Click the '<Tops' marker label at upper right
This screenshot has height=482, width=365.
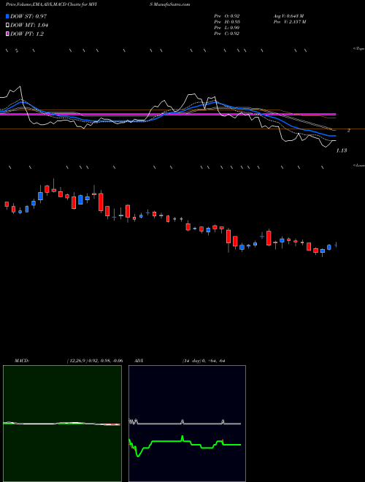click(x=359, y=49)
